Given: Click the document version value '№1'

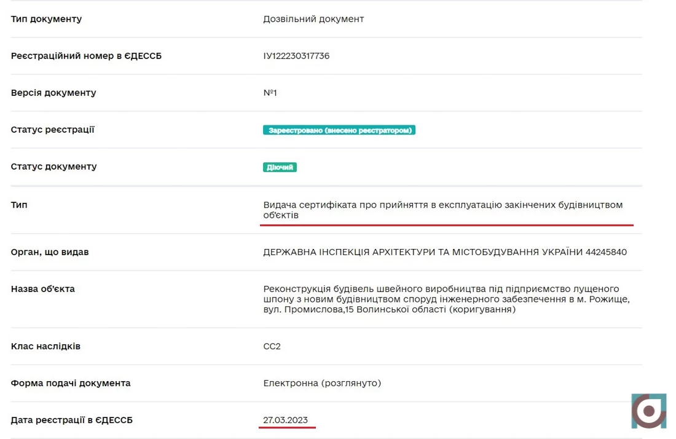Looking at the screenshot, I should [x=270, y=93].
